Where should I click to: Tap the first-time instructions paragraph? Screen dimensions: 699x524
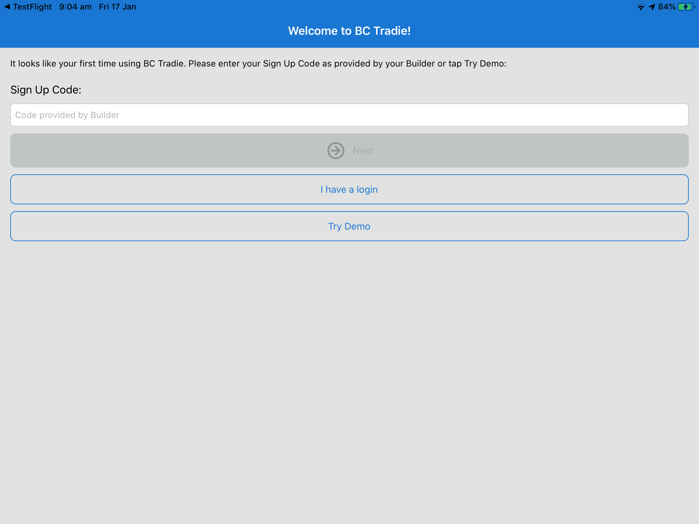click(x=258, y=64)
